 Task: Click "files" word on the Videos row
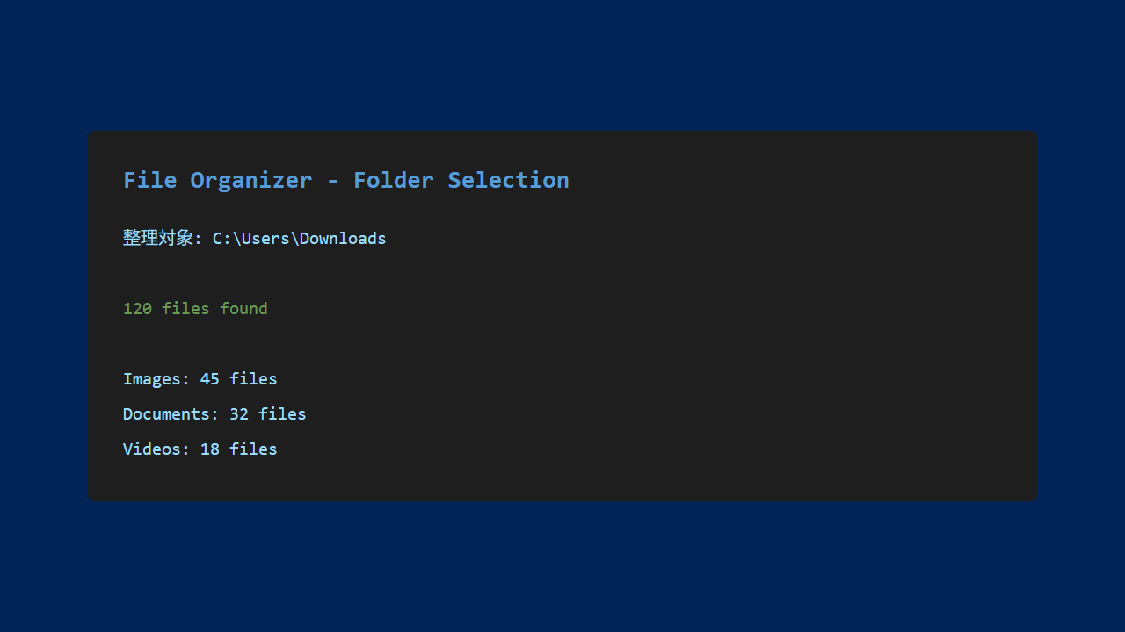click(253, 449)
